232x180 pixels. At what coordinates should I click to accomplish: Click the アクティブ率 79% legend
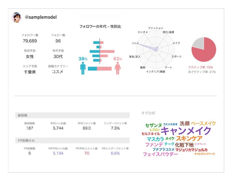click(201, 67)
